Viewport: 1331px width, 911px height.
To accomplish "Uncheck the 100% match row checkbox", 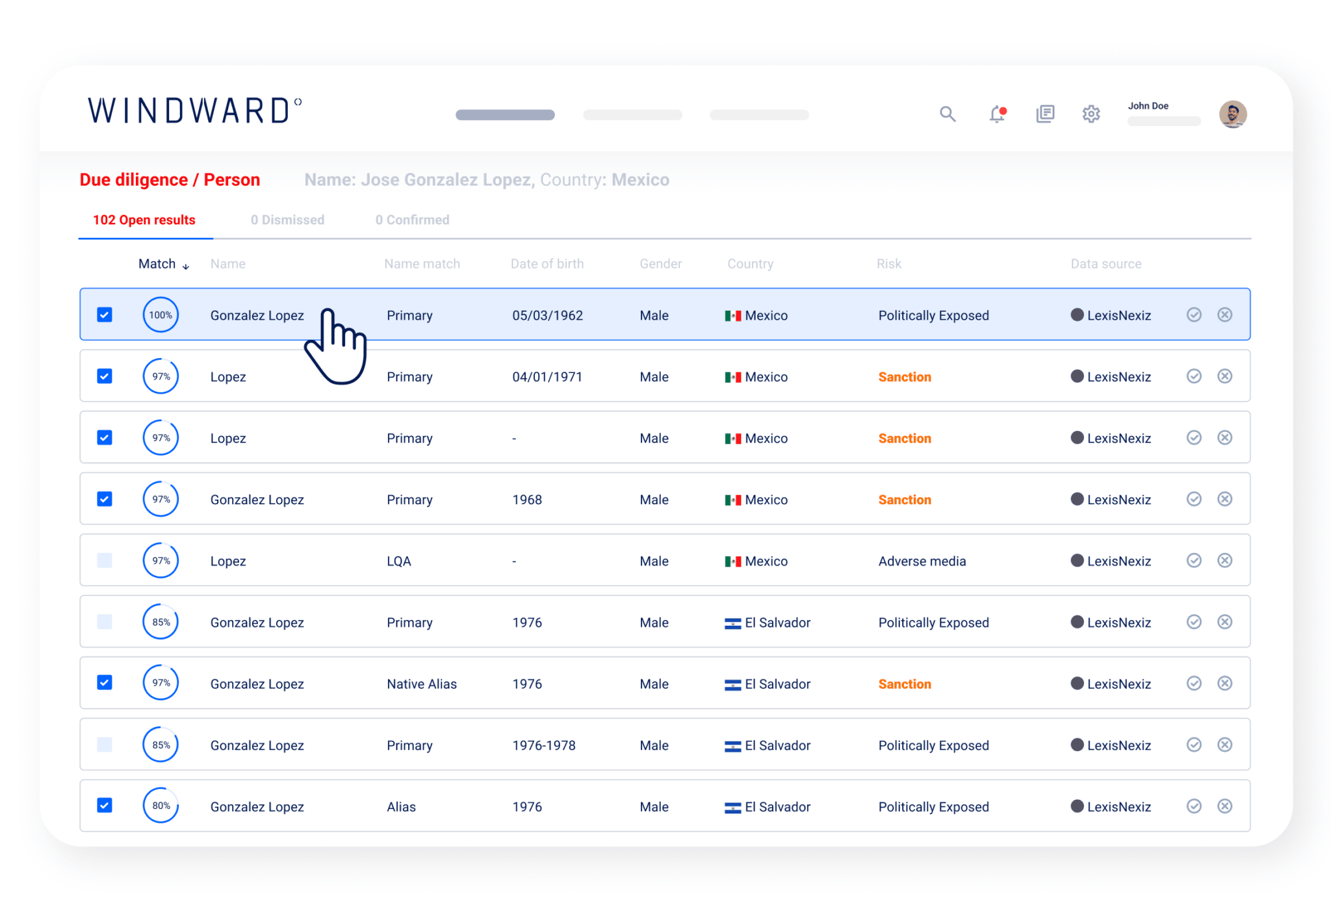I will coord(105,315).
